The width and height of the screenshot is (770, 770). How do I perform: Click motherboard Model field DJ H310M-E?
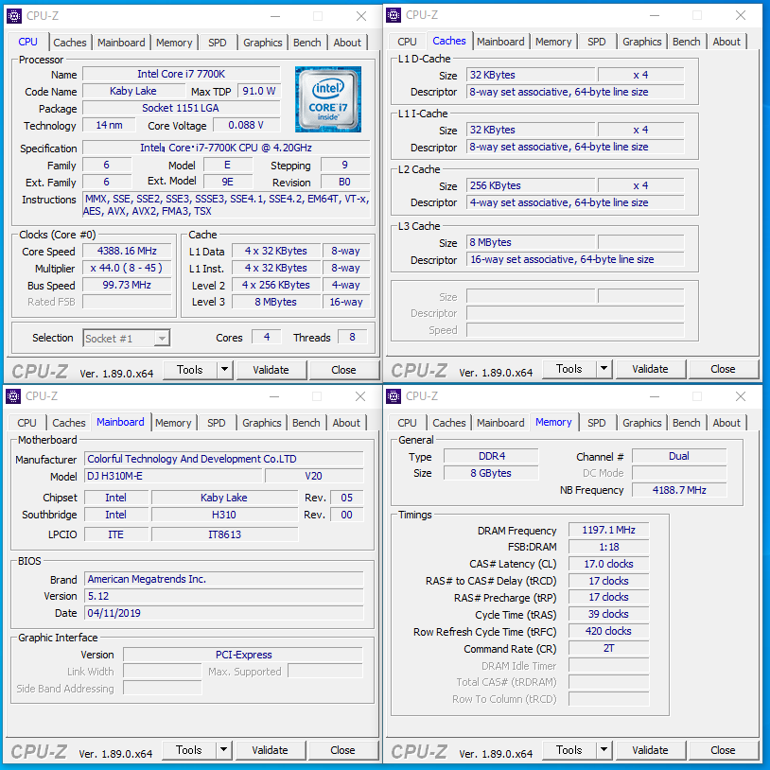(174, 476)
